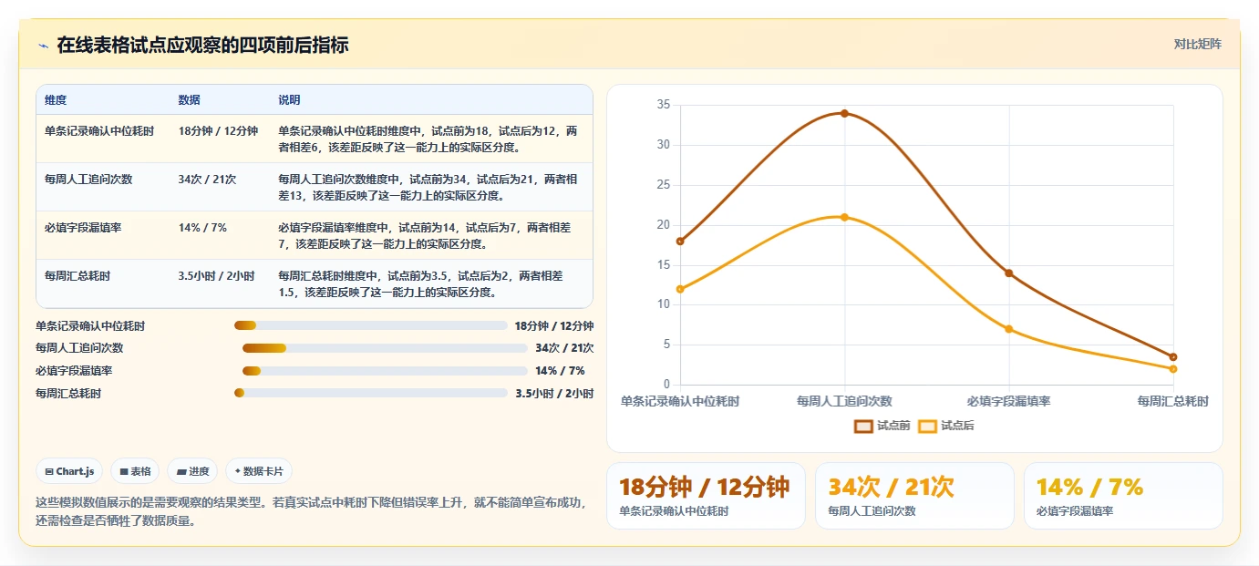Click the 表格 tag chip
The image size is (1259, 566).
pyautogui.click(x=135, y=471)
